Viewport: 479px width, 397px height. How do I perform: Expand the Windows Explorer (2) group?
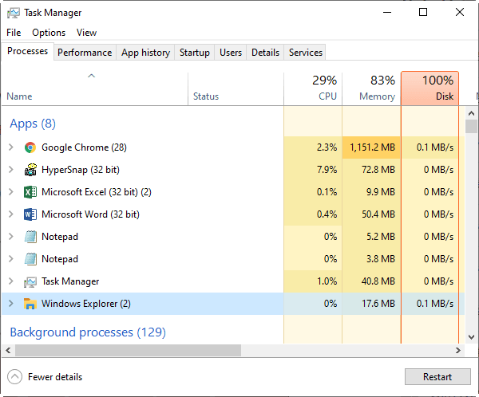(11, 303)
